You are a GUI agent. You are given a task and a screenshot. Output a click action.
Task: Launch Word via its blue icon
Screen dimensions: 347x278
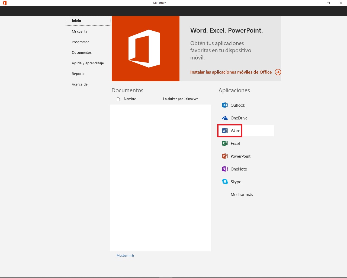click(x=225, y=131)
